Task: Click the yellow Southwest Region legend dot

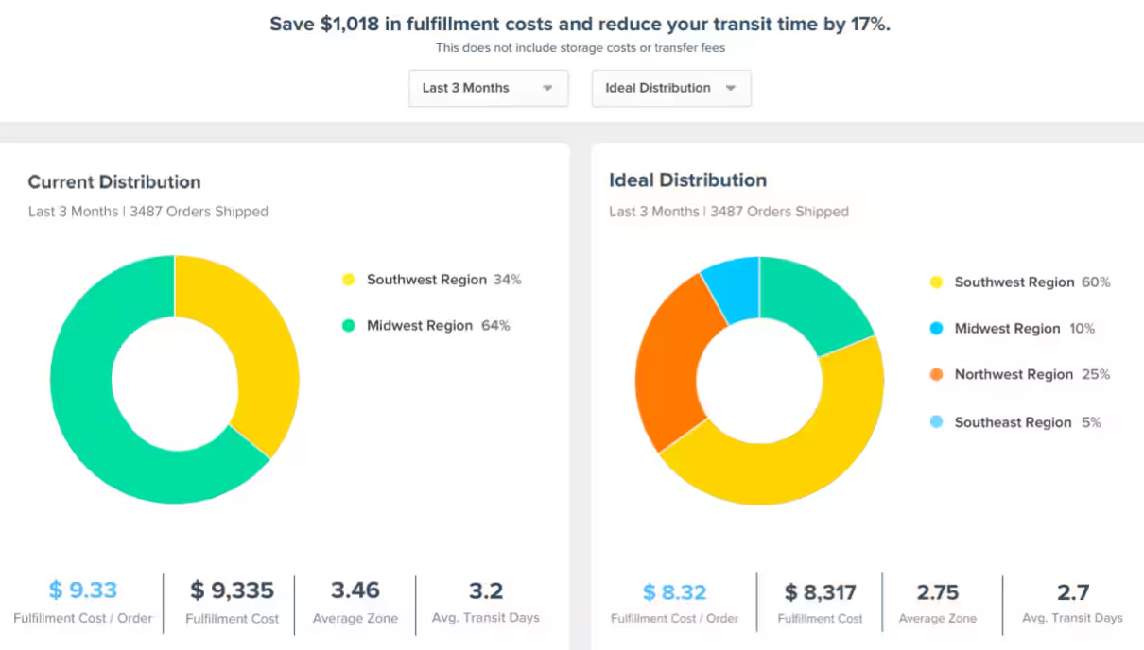Action: 349,279
